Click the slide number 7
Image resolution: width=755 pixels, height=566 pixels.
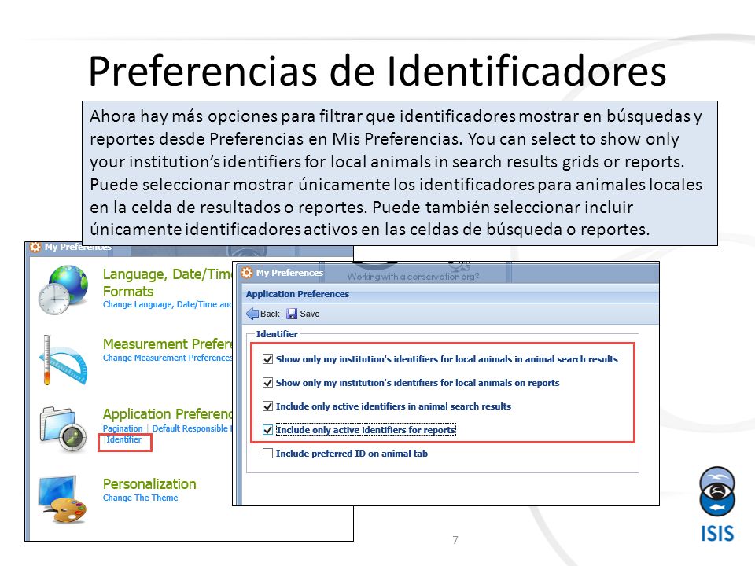[x=455, y=540]
